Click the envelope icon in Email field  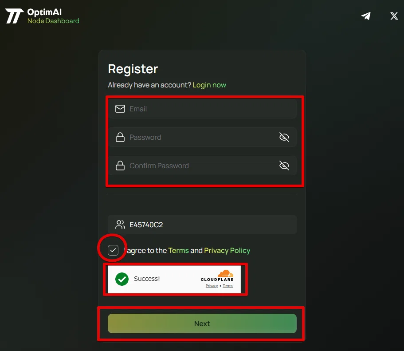[120, 109]
